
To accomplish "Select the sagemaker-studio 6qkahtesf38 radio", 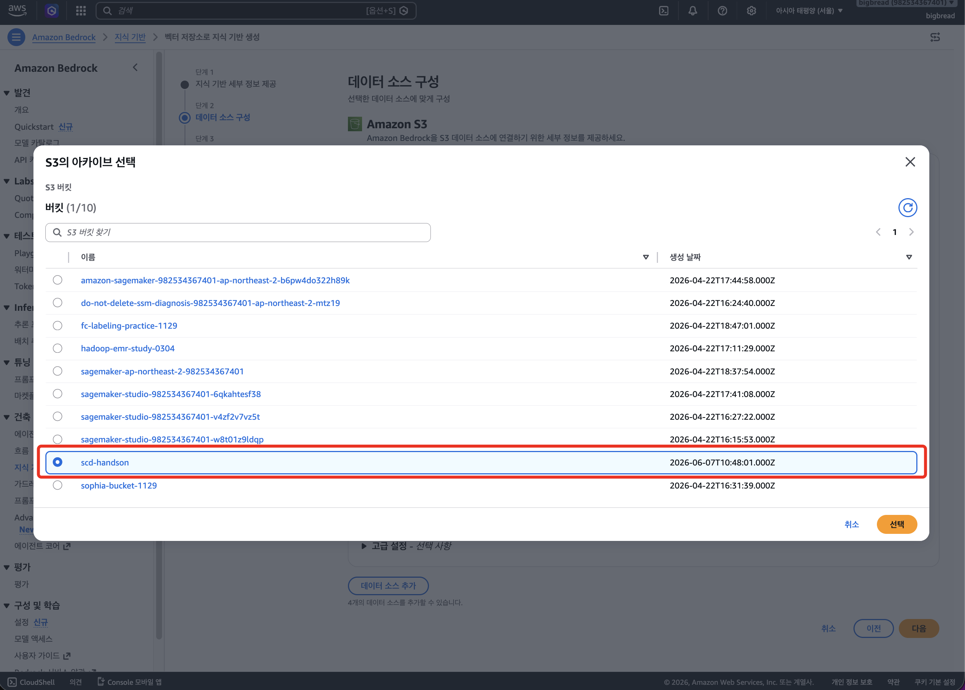I will 57,394.
